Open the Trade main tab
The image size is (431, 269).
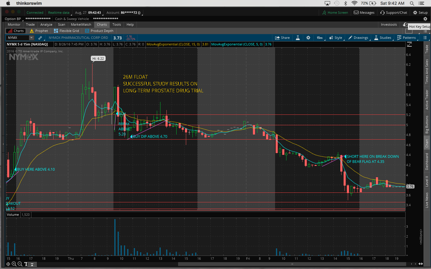point(30,25)
